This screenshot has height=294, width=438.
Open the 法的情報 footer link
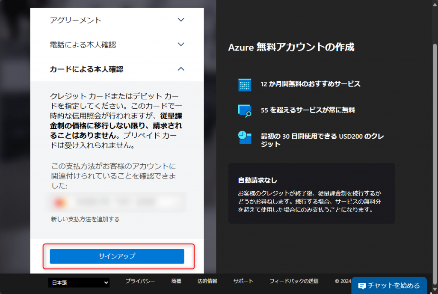coord(207,281)
